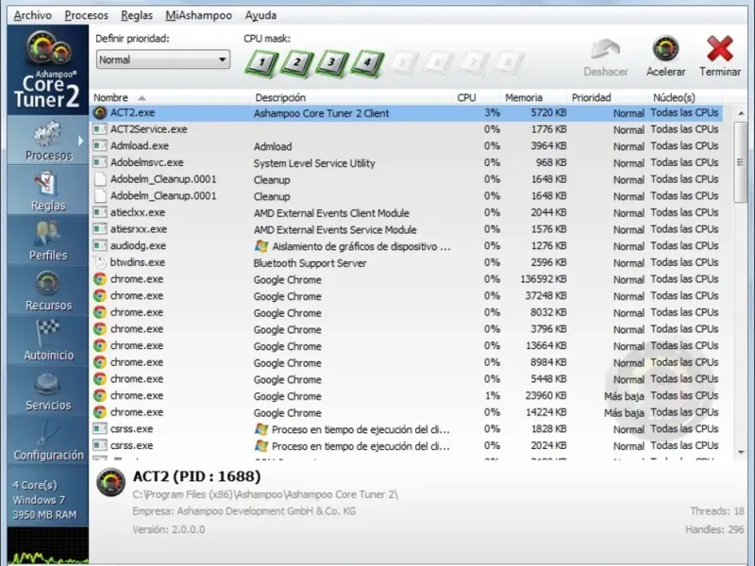Open the Recursos sidebar section
755x566 pixels.
[48, 291]
